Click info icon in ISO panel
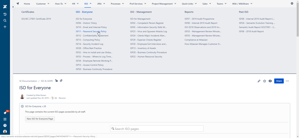299x138 pixels. point(22,106)
